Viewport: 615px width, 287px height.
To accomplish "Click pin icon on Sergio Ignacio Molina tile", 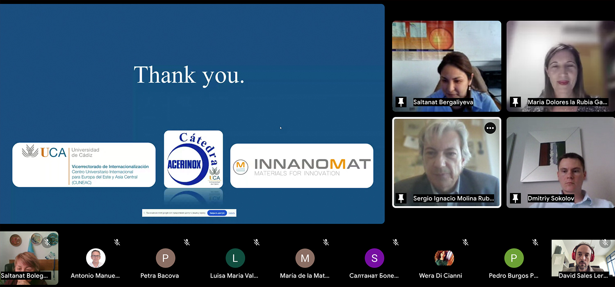I will (401, 198).
